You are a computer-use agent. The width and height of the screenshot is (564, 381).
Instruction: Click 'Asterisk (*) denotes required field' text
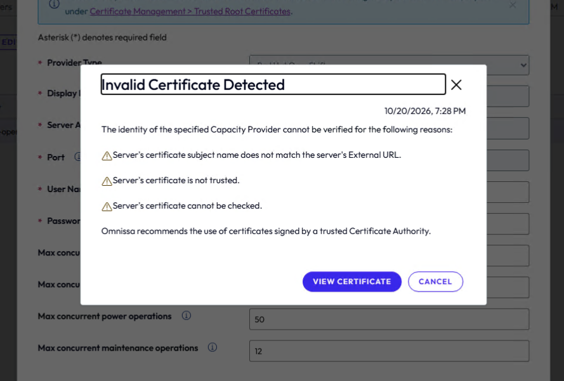coord(102,37)
